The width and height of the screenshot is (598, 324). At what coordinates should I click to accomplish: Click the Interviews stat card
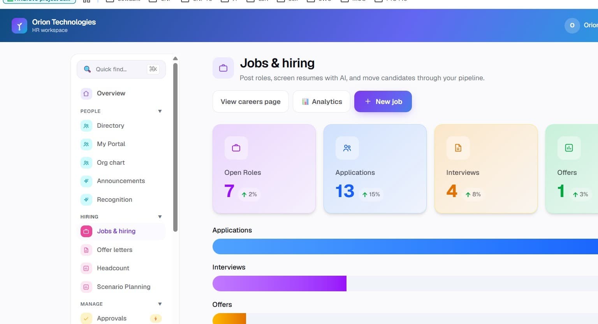click(486, 169)
